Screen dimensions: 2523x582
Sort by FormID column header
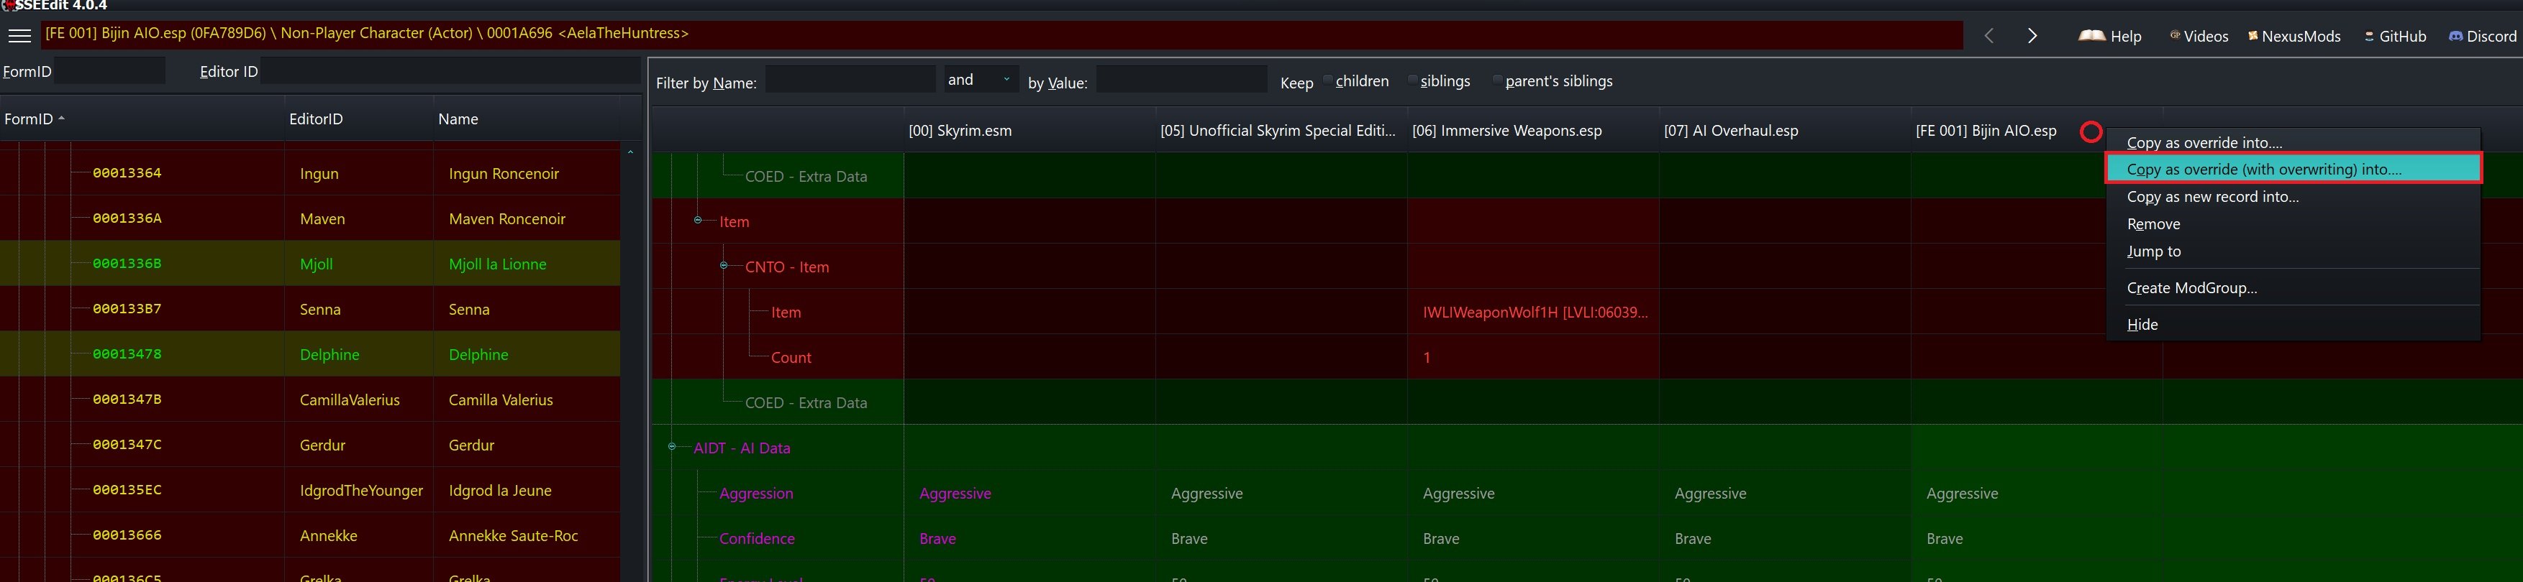[x=141, y=119]
